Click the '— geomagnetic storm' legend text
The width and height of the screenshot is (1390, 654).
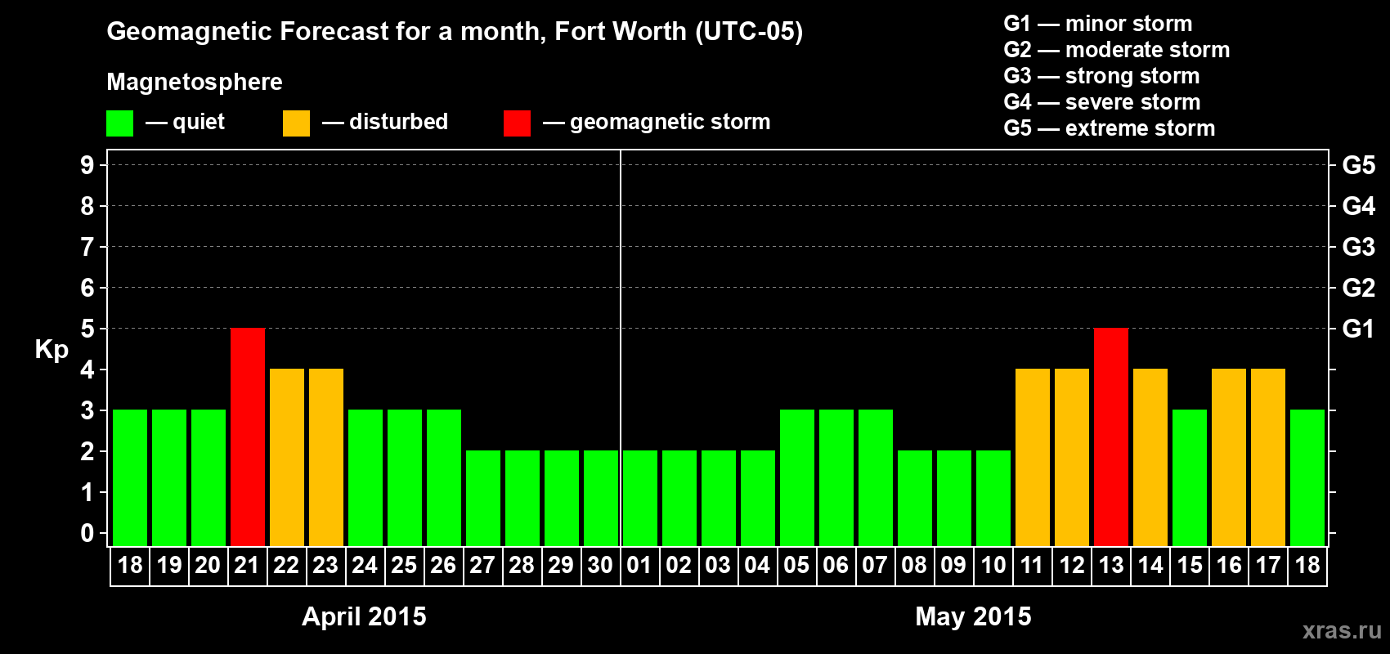click(x=657, y=122)
